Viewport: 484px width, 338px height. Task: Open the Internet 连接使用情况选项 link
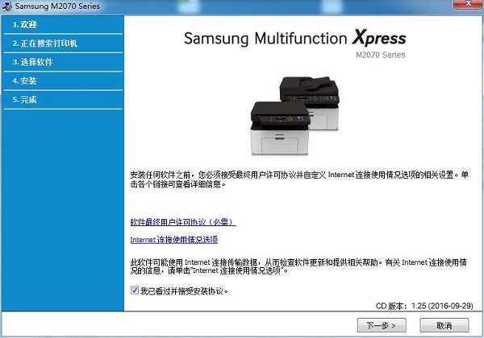point(174,240)
